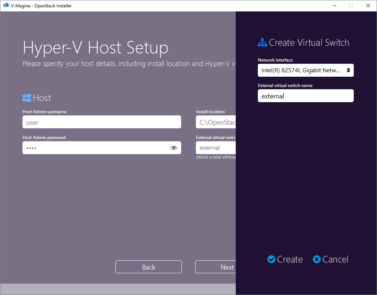Select the Host Admin password field
Viewport: 377px width, 295px height.
(94, 148)
